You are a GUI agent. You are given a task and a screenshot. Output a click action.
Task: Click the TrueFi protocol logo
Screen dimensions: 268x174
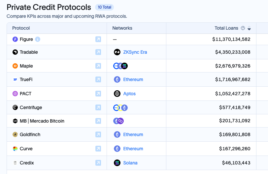(15, 79)
